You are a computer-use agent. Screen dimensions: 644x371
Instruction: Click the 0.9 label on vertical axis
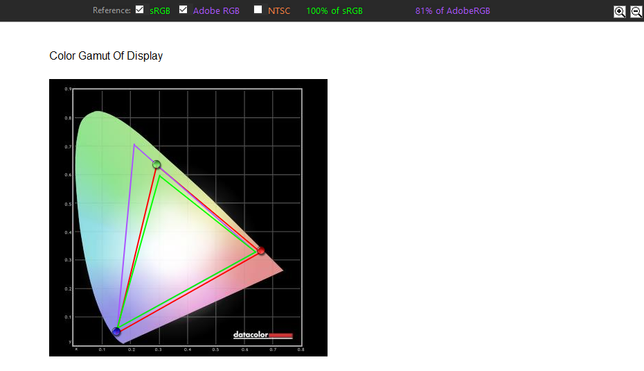(x=68, y=89)
